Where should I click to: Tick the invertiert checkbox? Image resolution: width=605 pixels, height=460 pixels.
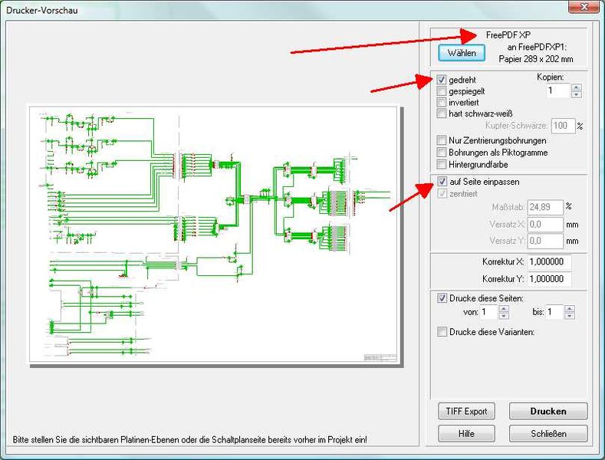pyautogui.click(x=442, y=102)
